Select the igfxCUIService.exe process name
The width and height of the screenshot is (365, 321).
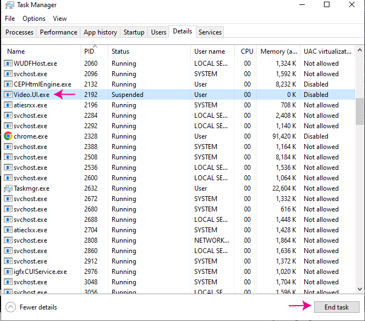tap(40, 272)
